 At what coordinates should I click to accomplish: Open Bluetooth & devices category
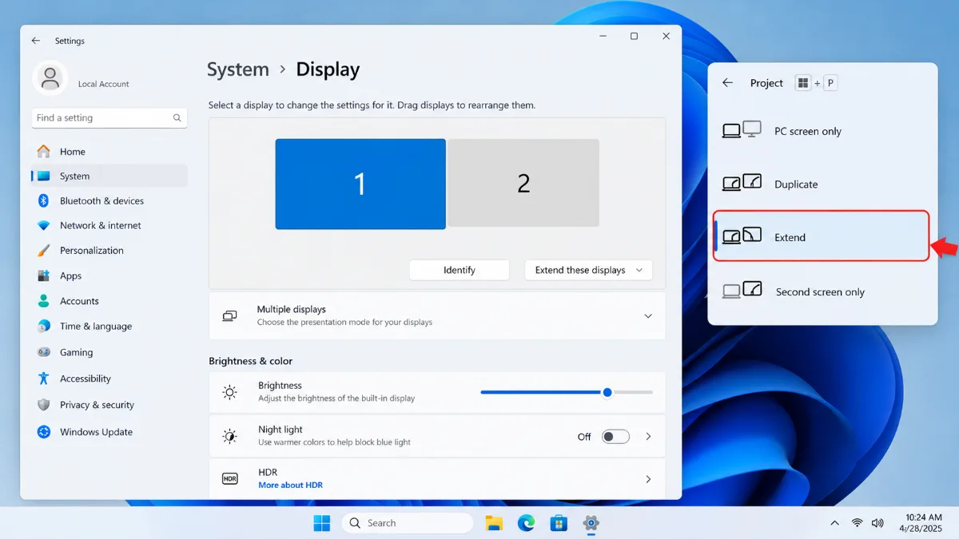109,200
